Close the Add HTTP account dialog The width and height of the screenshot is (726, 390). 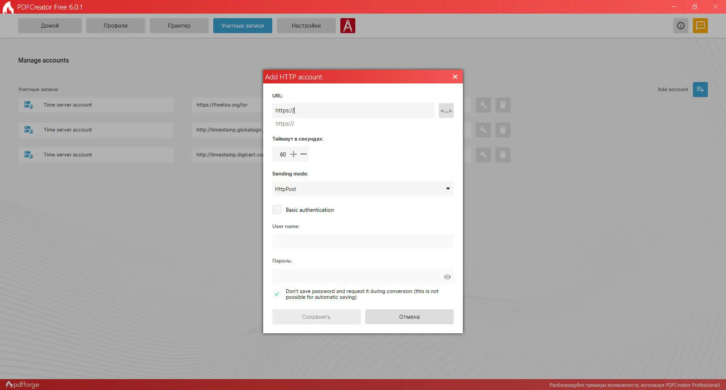[455, 77]
